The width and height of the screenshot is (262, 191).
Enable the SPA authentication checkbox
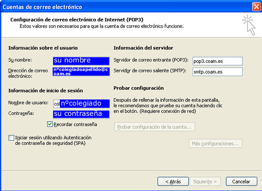point(11,138)
